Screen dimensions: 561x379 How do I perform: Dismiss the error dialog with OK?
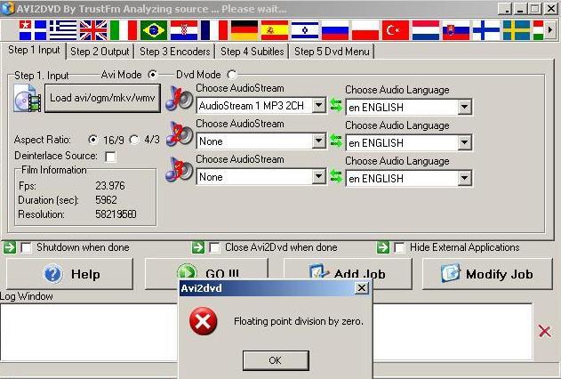[x=276, y=360]
